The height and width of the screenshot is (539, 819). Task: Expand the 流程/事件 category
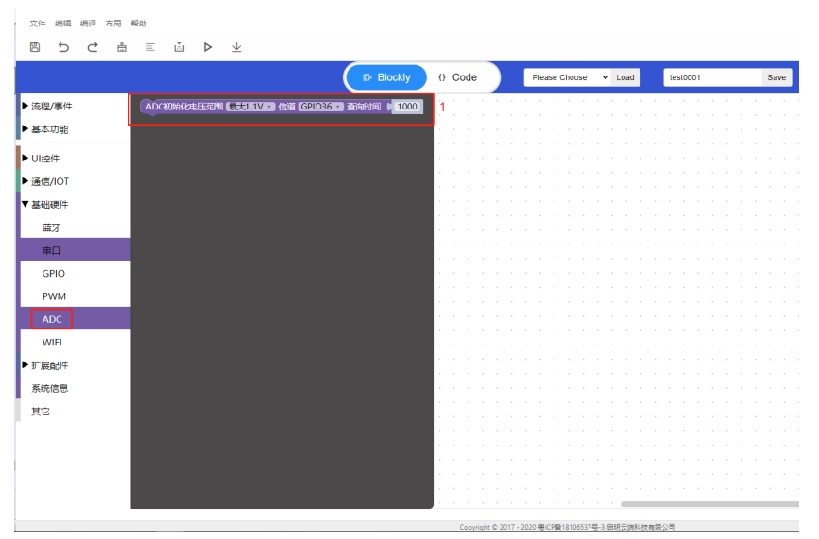[x=73, y=106]
